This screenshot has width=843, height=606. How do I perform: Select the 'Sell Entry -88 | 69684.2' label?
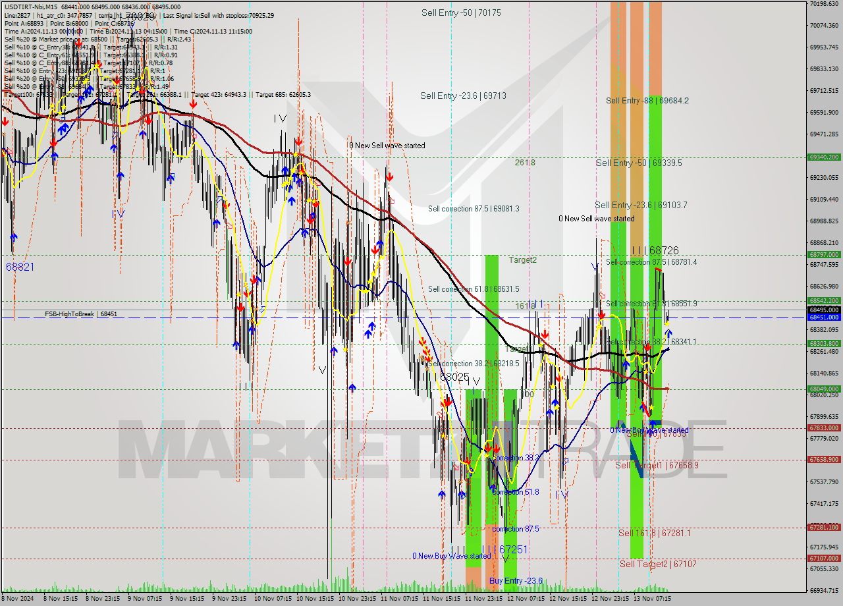[x=647, y=100]
